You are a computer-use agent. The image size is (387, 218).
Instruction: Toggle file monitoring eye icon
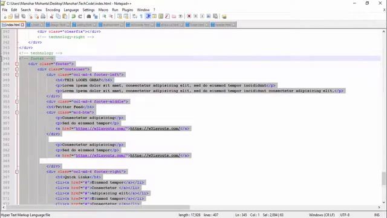(x=180, y=16)
